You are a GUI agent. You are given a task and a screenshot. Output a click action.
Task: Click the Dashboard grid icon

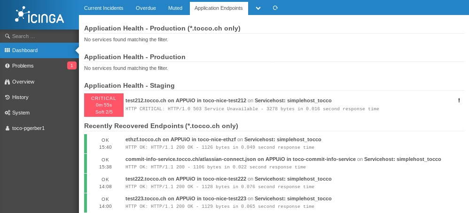point(8,50)
